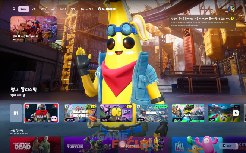Click the 37K player count on OG tile
Viewport: 246px width, 153px height.
104,120
